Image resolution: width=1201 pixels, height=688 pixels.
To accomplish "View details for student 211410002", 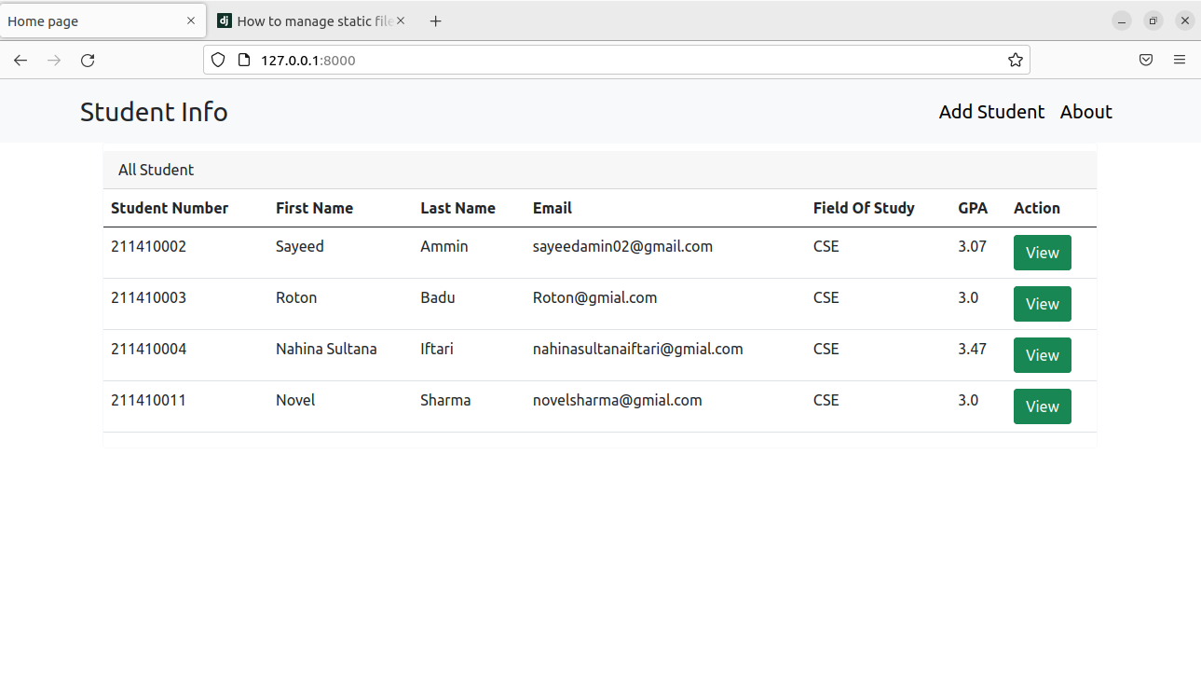I will (1042, 252).
